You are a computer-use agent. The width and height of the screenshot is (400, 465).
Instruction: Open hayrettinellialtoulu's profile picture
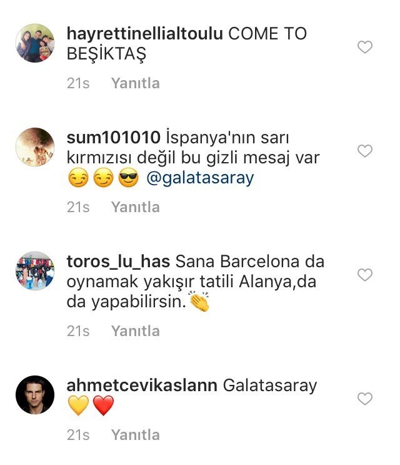[35, 43]
